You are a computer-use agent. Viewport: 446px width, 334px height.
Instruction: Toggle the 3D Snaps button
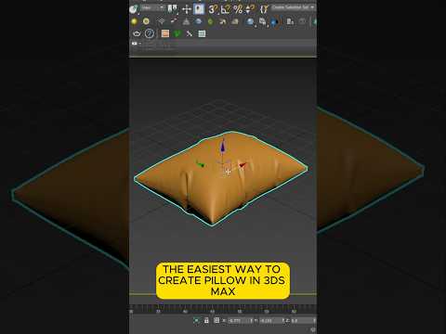(x=213, y=9)
